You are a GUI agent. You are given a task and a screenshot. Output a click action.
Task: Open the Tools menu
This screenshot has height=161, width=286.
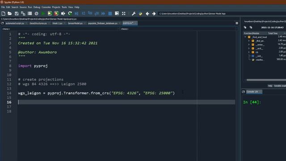(x=64, y=7)
